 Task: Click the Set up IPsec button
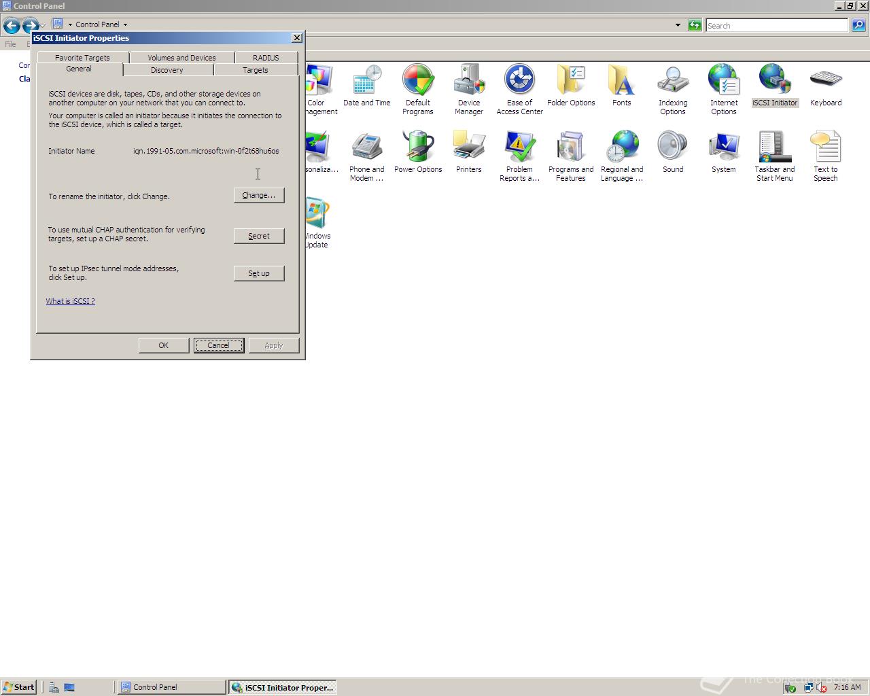[x=259, y=273]
